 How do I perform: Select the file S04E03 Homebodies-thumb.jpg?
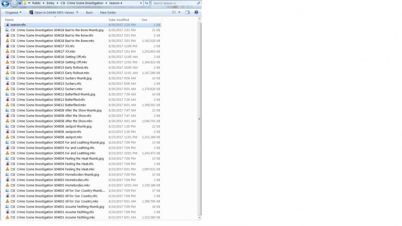(55, 175)
